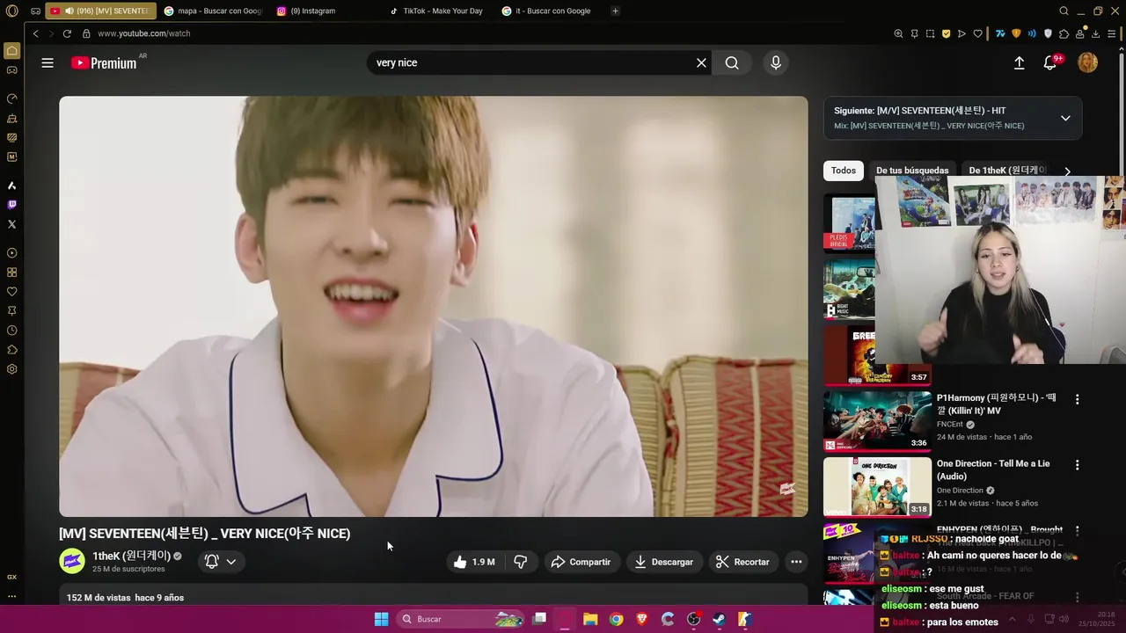1126x633 pixels.
Task: Open a new browser tab
Action: coord(615,11)
